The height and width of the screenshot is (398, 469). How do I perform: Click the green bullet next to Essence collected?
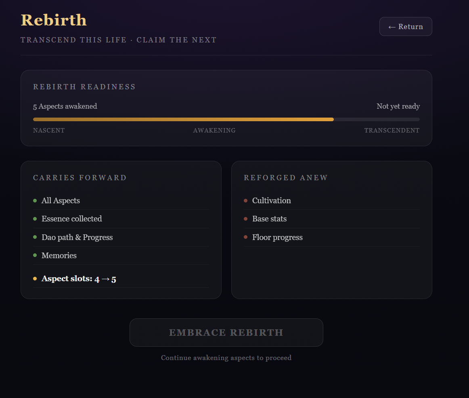[35, 219]
